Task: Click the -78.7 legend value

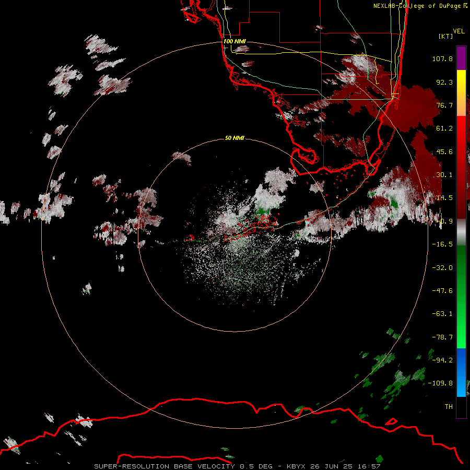Action: 442,337
